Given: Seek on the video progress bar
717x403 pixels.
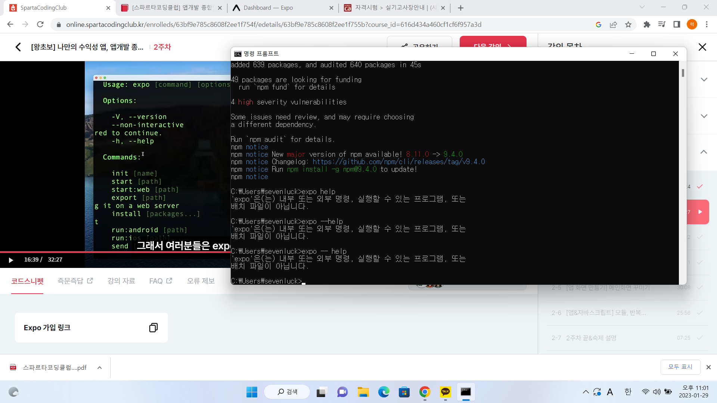Looking at the screenshot, I should 115,252.
